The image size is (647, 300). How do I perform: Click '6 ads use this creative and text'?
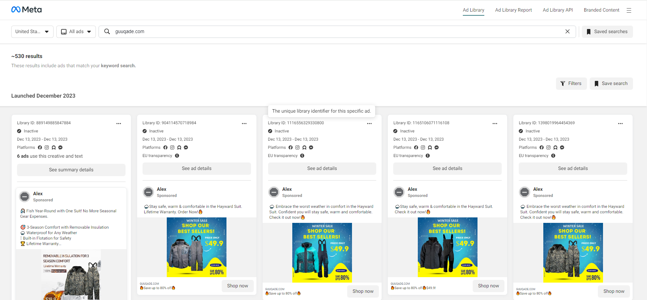coord(50,156)
